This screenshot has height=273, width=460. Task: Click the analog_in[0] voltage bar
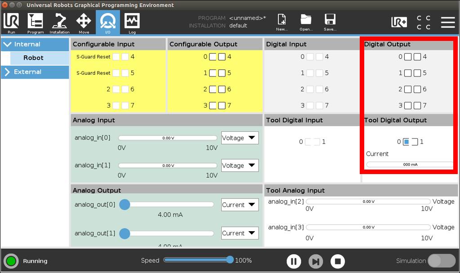168,138
